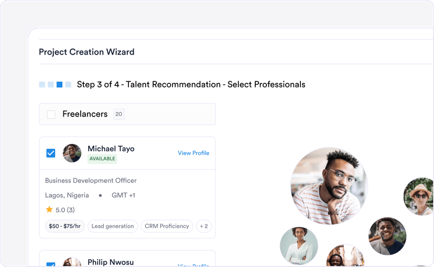Image resolution: width=434 pixels, height=267 pixels.
Task: Click the second step progress indicator square
Action: pos(50,84)
